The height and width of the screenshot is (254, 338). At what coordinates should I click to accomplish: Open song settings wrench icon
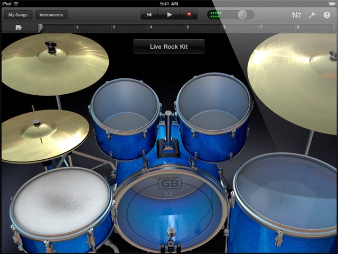click(312, 15)
